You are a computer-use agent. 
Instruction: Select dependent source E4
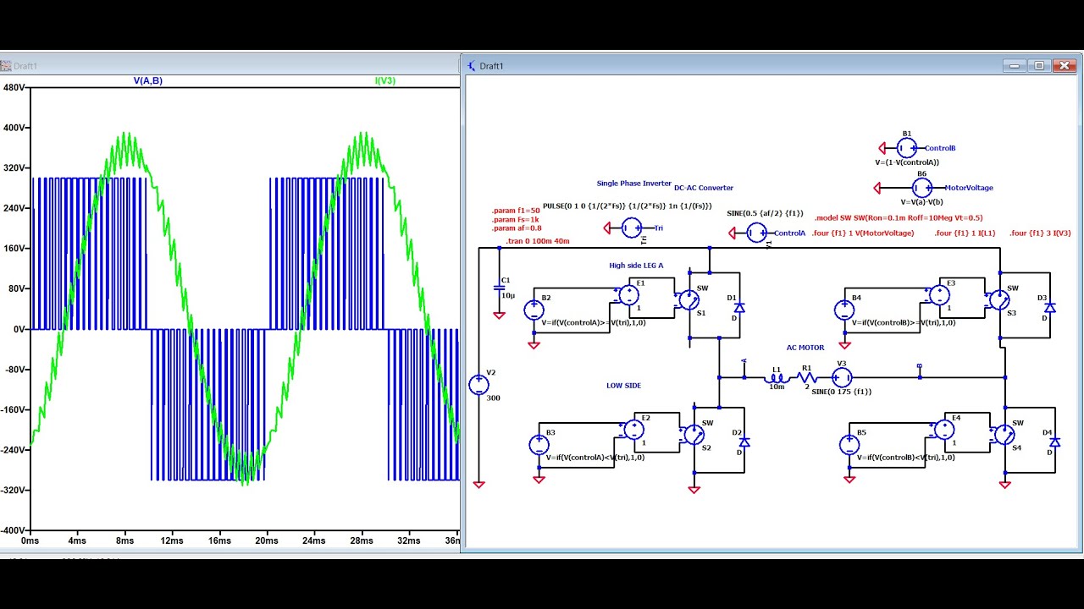click(x=944, y=430)
